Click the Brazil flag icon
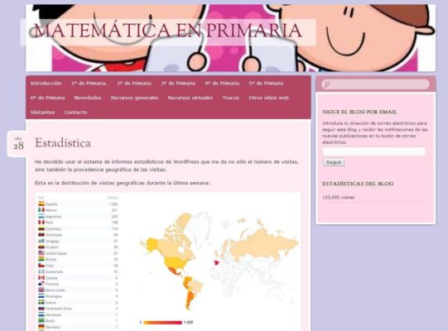This screenshot has height=331, width=448. click(41, 320)
